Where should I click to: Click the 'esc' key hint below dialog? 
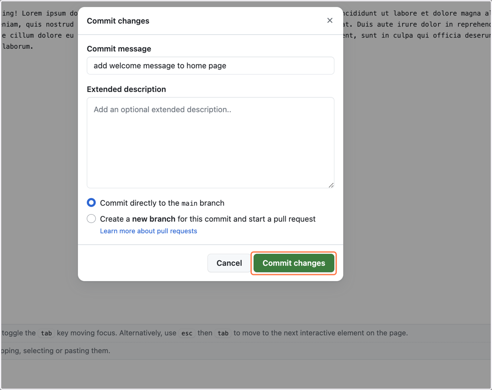[187, 333]
